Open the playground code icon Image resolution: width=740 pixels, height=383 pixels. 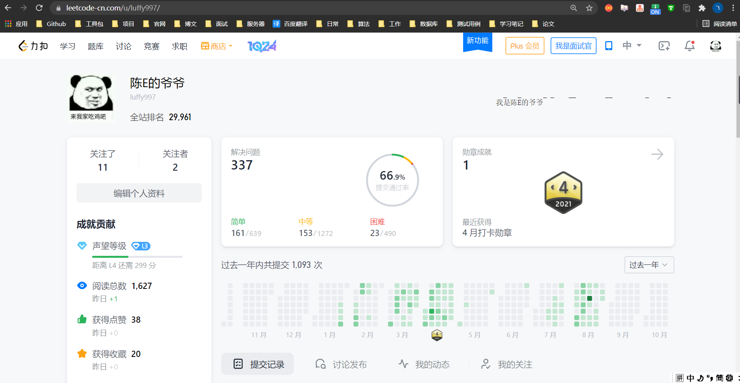tap(664, 46)
